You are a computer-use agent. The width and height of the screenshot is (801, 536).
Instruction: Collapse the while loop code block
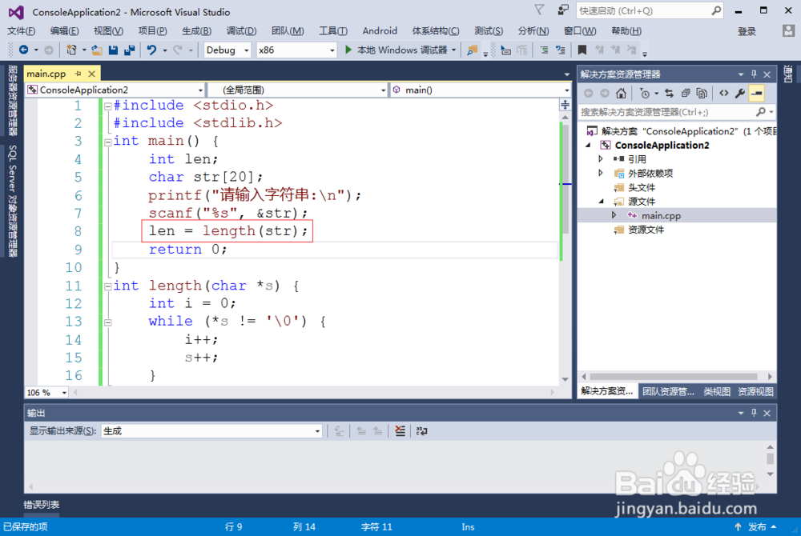108,322
